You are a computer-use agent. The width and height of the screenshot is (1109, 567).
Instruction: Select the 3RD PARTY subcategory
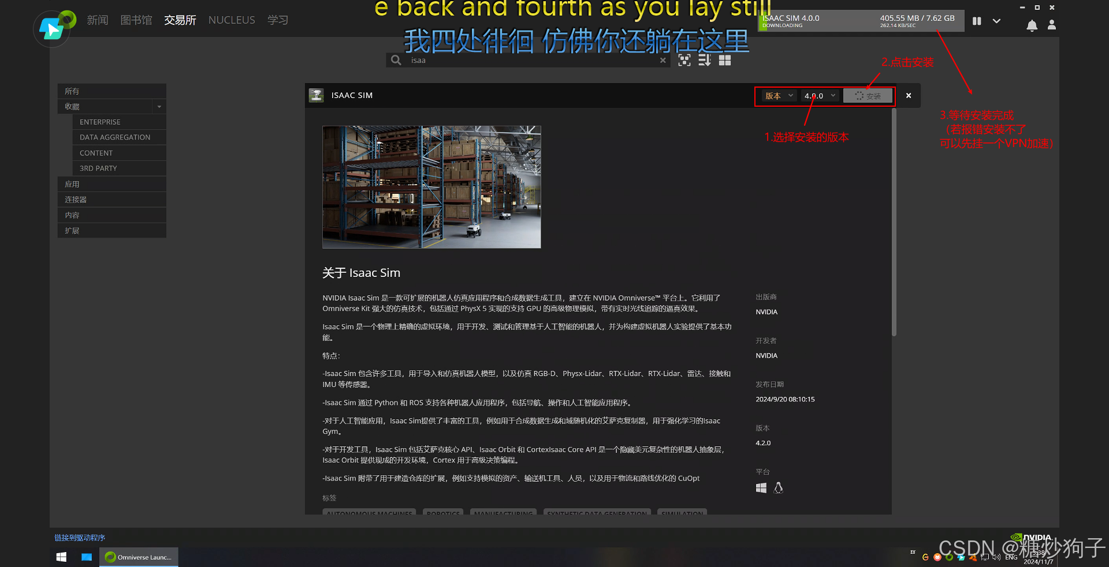[120, 168]
